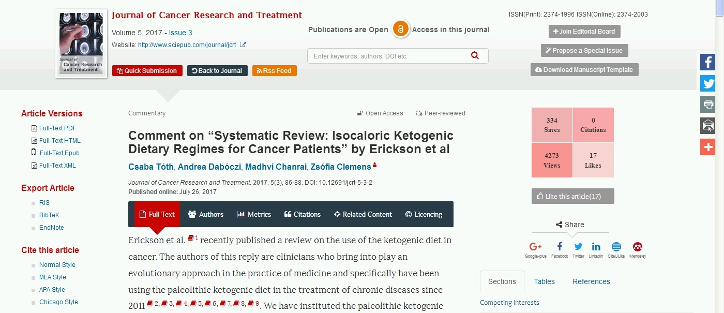Export citation in BibTeX format
The image size is (724, 313).
(x=49, y=215)
